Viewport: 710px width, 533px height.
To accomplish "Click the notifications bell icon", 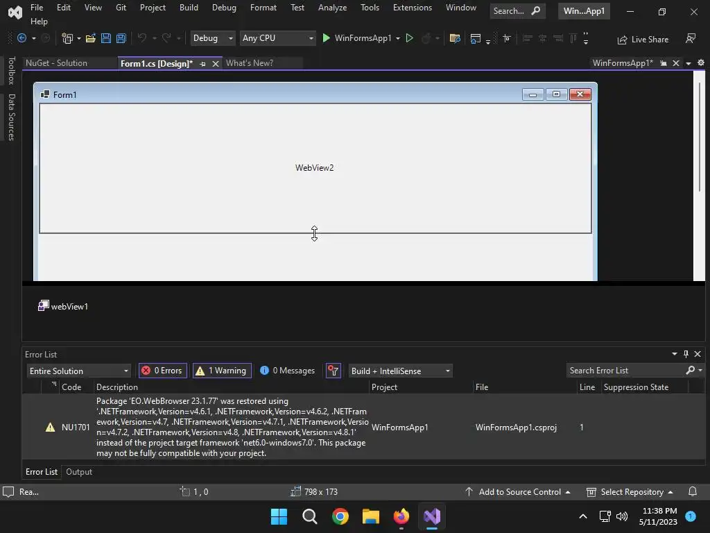I will (693, 492).
